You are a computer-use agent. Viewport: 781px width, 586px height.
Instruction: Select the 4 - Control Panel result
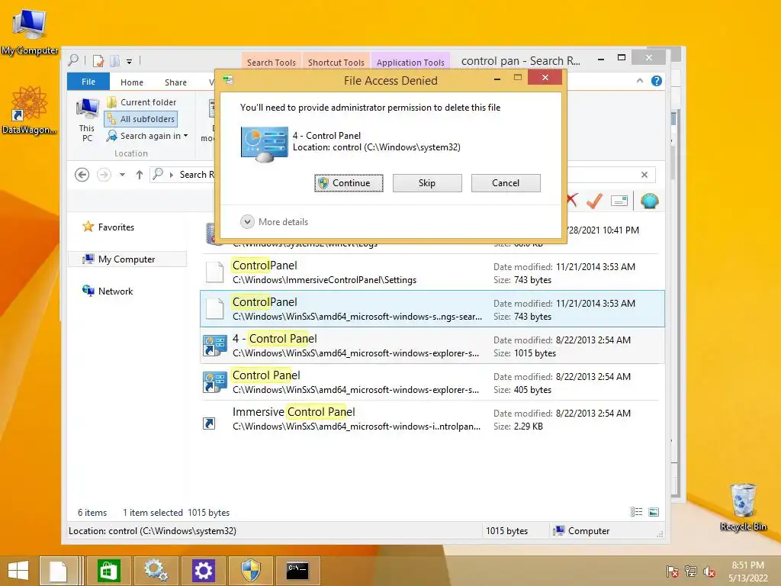click(x=432, y=346)
